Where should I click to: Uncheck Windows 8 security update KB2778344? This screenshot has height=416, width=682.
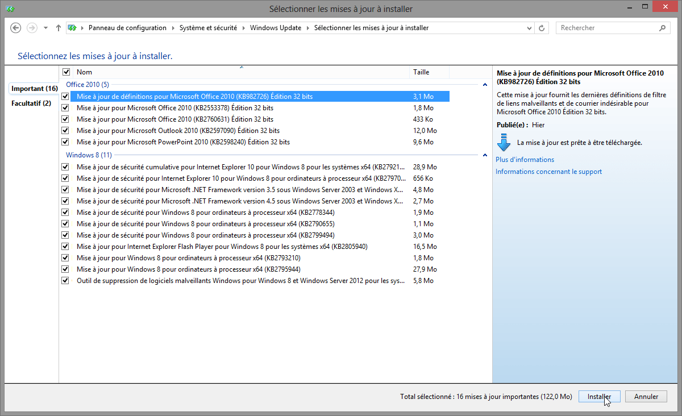[65, 213]
